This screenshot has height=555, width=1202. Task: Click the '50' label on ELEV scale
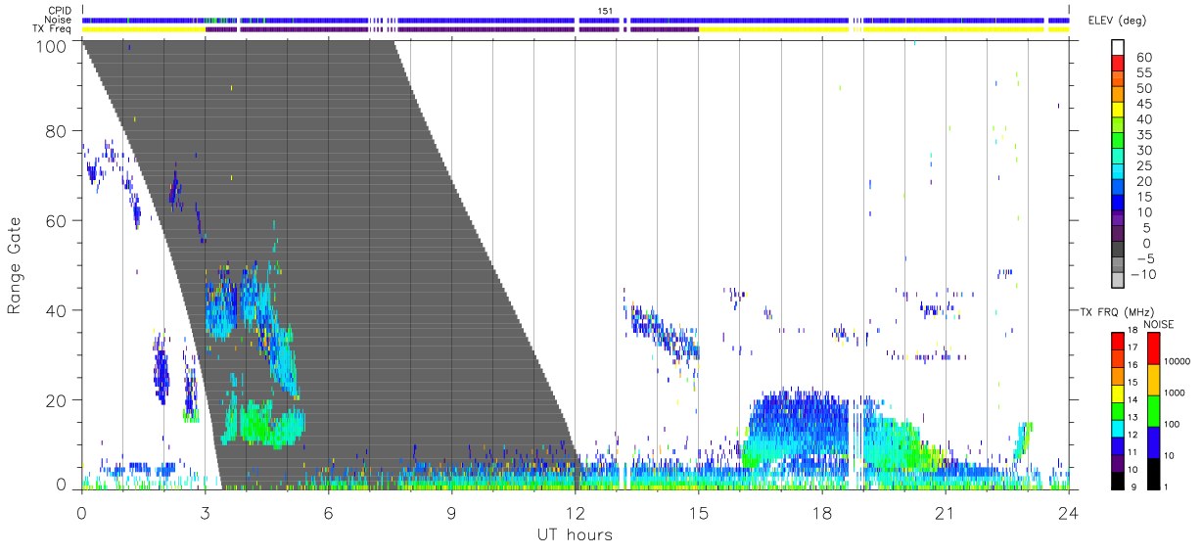point(1142,88)
